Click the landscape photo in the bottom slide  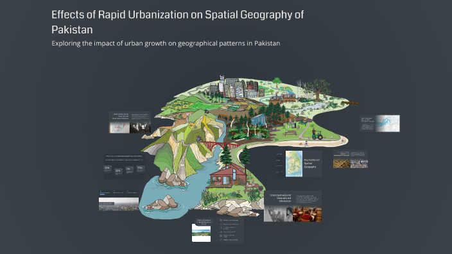point(201,233)
